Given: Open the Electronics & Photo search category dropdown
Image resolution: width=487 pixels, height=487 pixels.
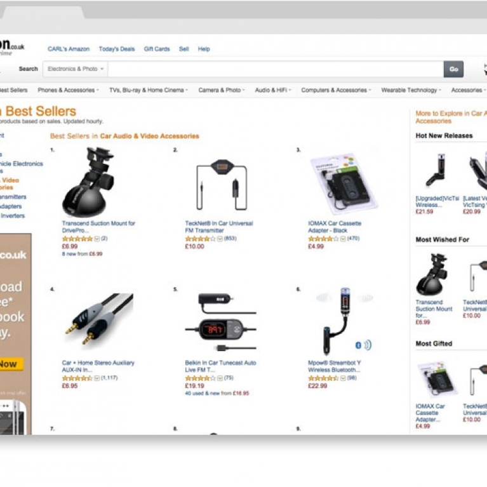Looking at the screenshot, I should (75, 69).
